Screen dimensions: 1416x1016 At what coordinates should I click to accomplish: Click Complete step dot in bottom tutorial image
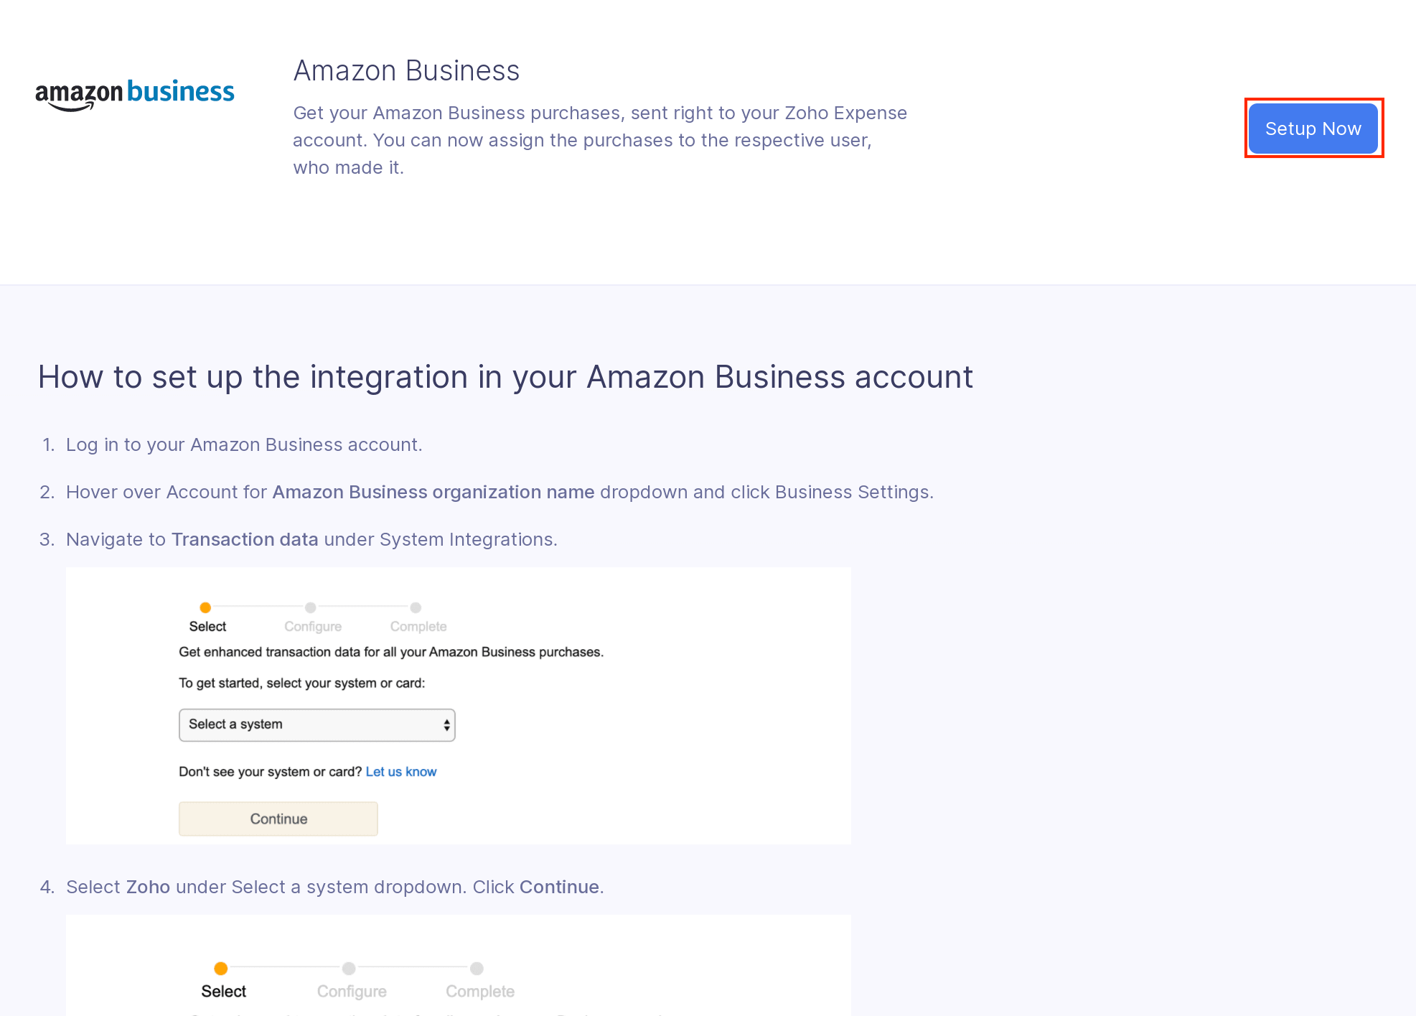(477, 969)
